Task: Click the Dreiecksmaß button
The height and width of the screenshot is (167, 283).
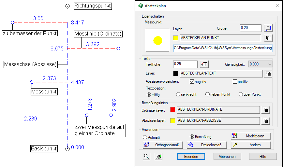Action: 207,145
